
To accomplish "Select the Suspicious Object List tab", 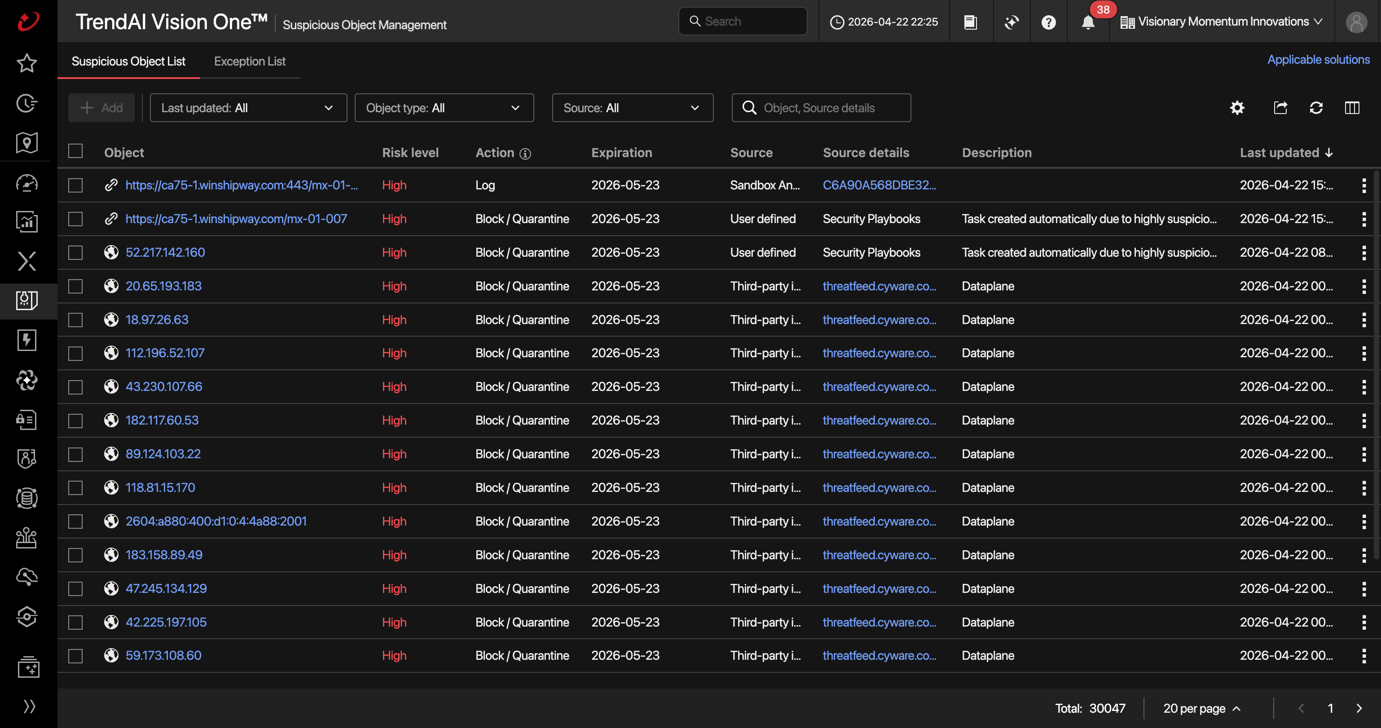I will [x=128, y=61].
